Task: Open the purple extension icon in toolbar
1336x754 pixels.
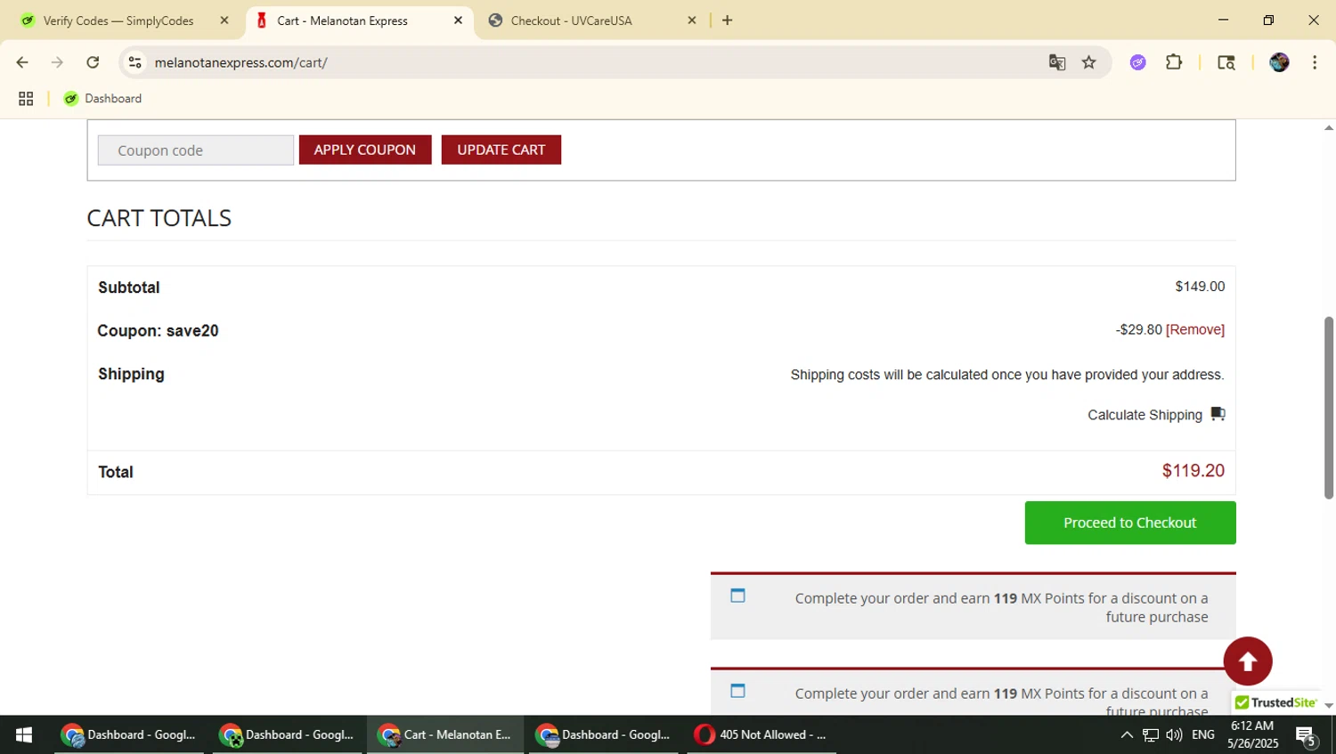Action: (1137, 62)
